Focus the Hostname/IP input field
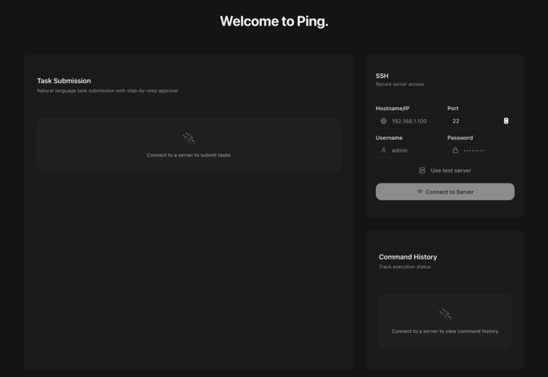Image resolution: width=548 pixels, height=377 pixels. click(409, 121)
